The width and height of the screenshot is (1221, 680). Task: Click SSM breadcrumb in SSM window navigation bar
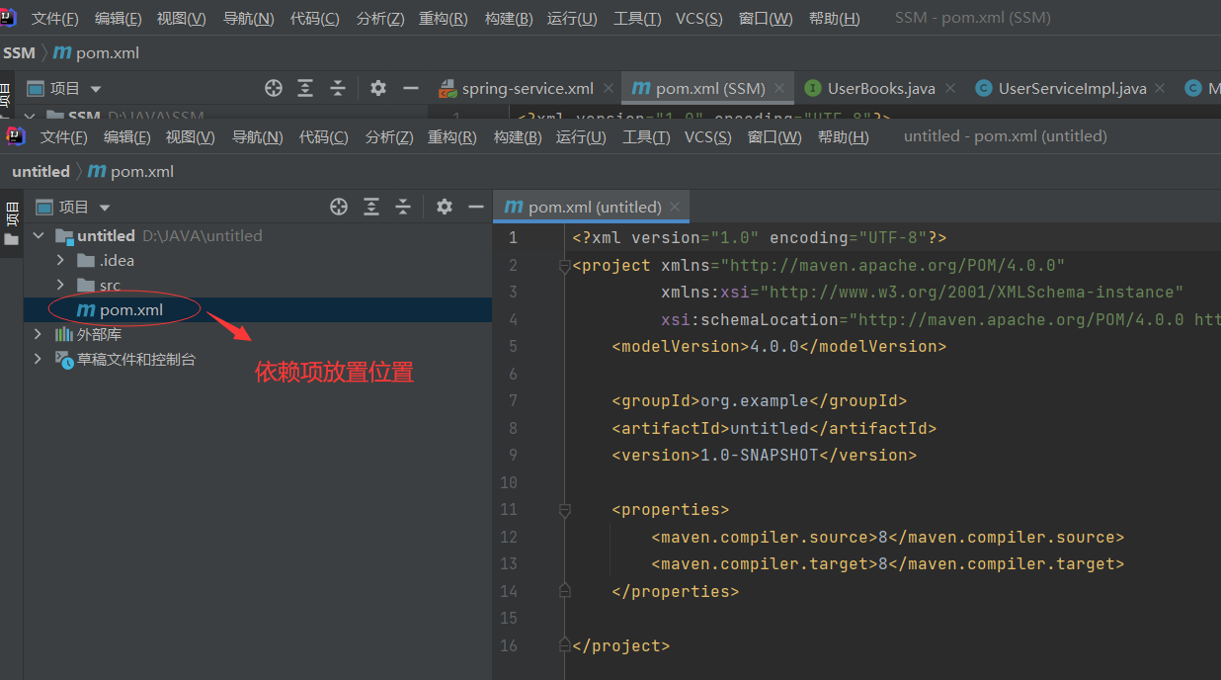click(19, 52)
